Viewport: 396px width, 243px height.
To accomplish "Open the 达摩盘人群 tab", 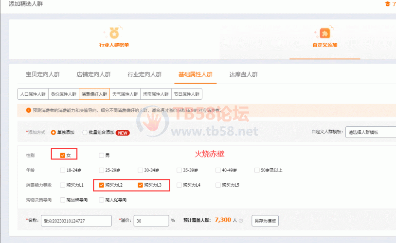I will pos(243,74).
